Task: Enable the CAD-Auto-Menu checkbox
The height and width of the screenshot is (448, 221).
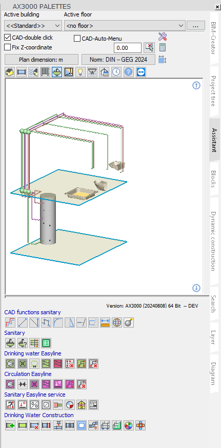Action: click(x=77, y=39)
